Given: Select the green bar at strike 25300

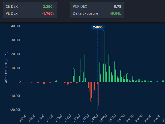Looking at the screenshot, I should 121,76.
